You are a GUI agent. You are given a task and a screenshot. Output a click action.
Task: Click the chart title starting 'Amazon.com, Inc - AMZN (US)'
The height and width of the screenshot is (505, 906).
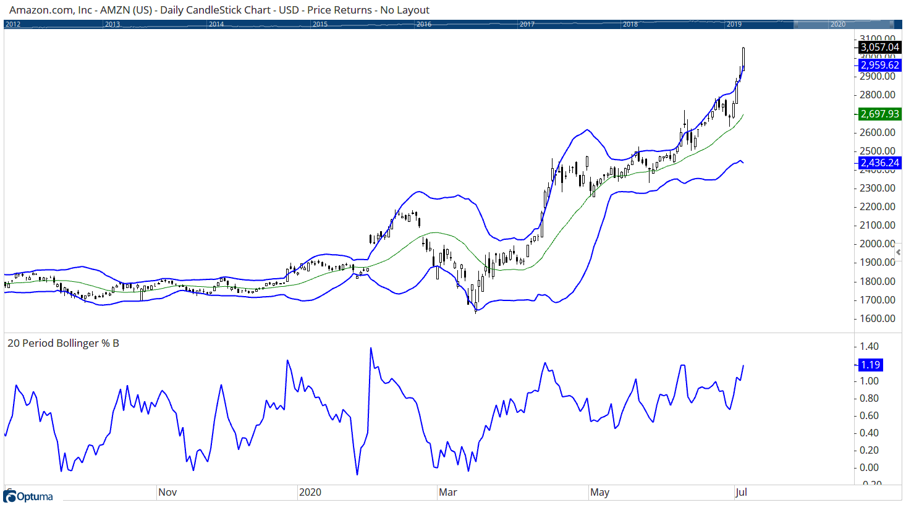219,10
